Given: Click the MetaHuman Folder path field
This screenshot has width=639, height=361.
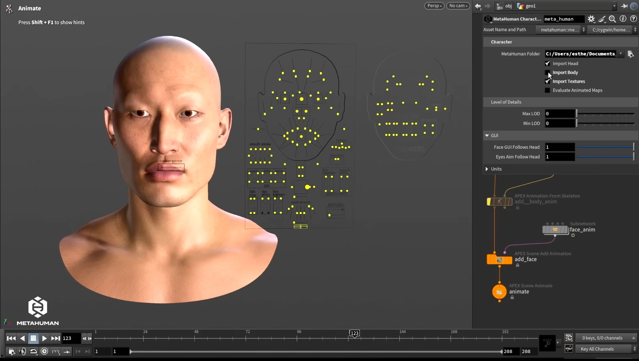Looking at the screenshot, I should (x=580, y=54).
